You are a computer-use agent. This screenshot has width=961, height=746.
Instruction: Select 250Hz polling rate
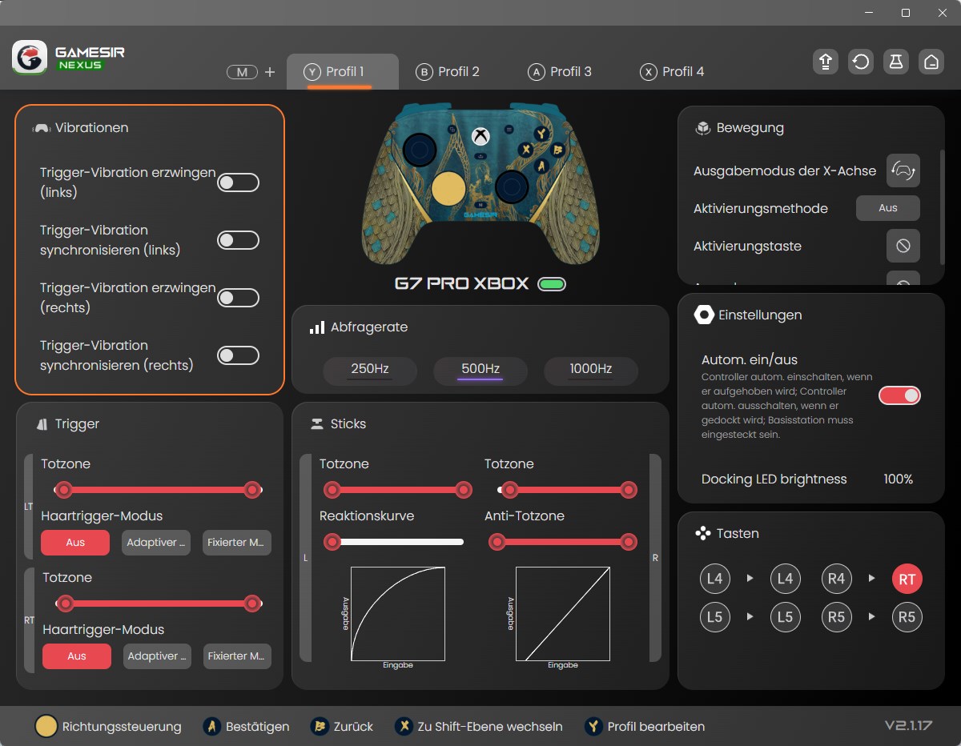370,370
